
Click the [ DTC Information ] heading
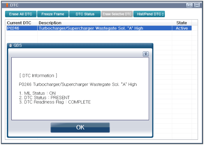[38, 76]
